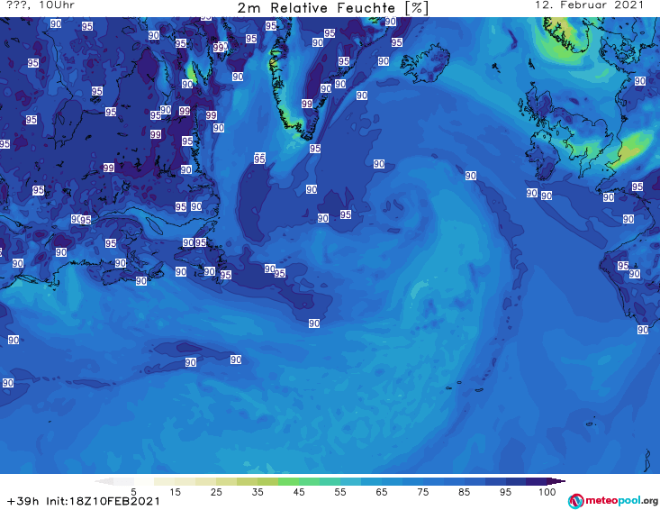Click legend value "25"
Image resolution: width=660 pixels, height=510 pixels.
216,492
